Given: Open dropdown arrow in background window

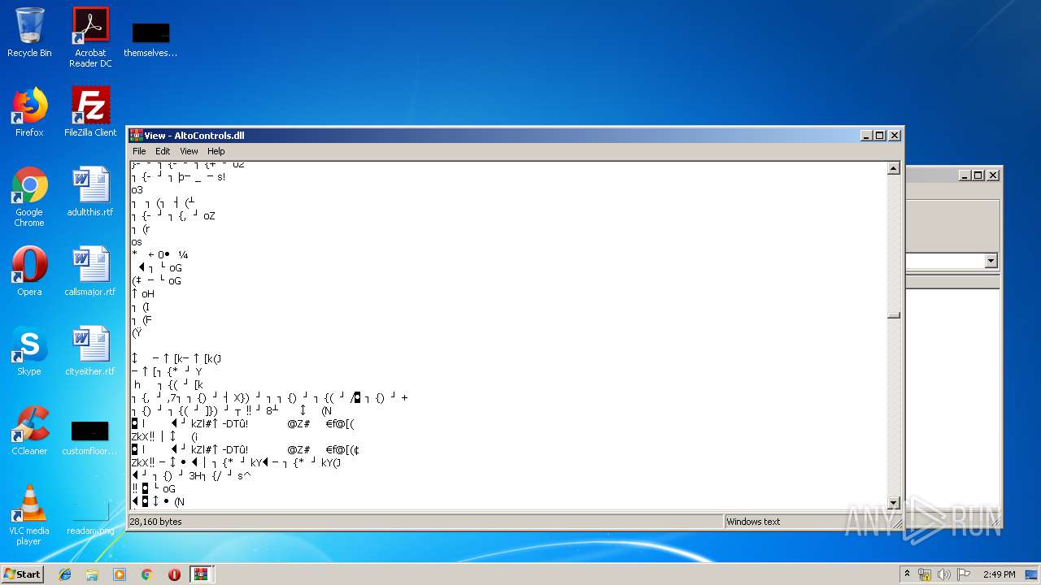Looking at the screenshot, I should pos(991,261).
